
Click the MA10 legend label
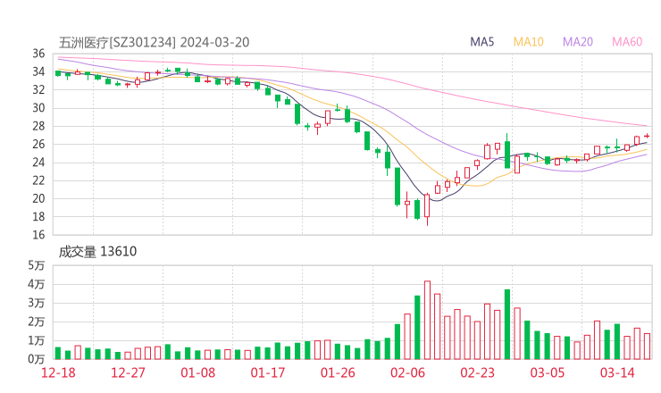coord(528,42)
